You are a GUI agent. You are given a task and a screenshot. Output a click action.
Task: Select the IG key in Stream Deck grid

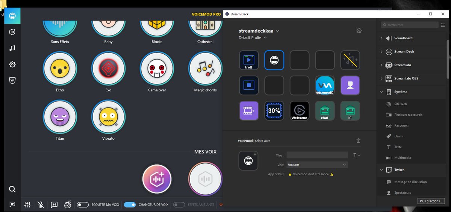(x=350, y=110)
